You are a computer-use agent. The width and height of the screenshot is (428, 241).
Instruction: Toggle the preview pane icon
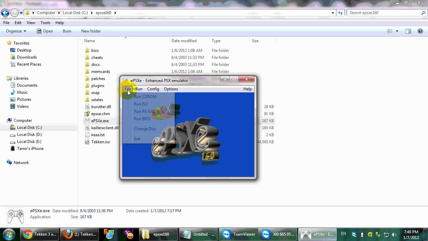tap(408, 31)
